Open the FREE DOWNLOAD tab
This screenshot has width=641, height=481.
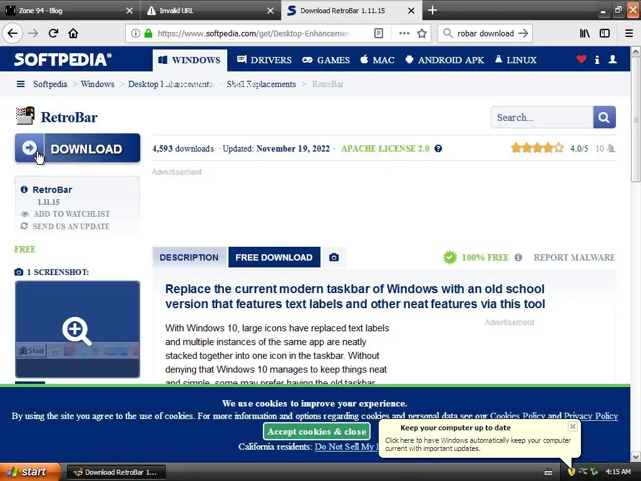(274, 257)
